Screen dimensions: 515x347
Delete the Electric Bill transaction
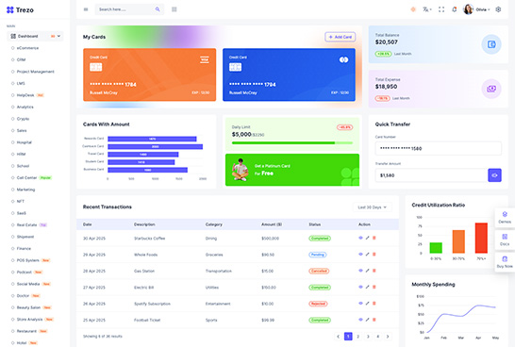(x=374, y=287)
